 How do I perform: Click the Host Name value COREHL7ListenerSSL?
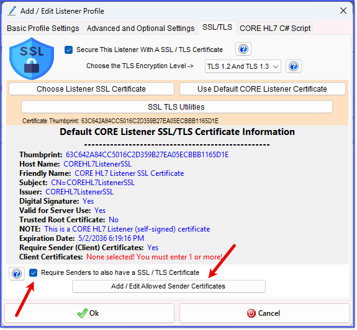pyautogui.click(x=97, y=164)
